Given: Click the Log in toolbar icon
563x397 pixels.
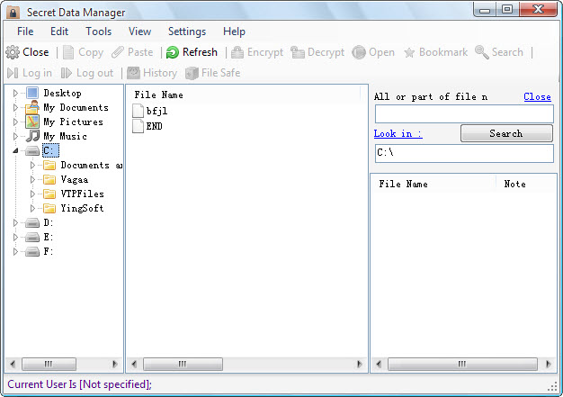Looking at the screenshot, I should coord(13,73).
